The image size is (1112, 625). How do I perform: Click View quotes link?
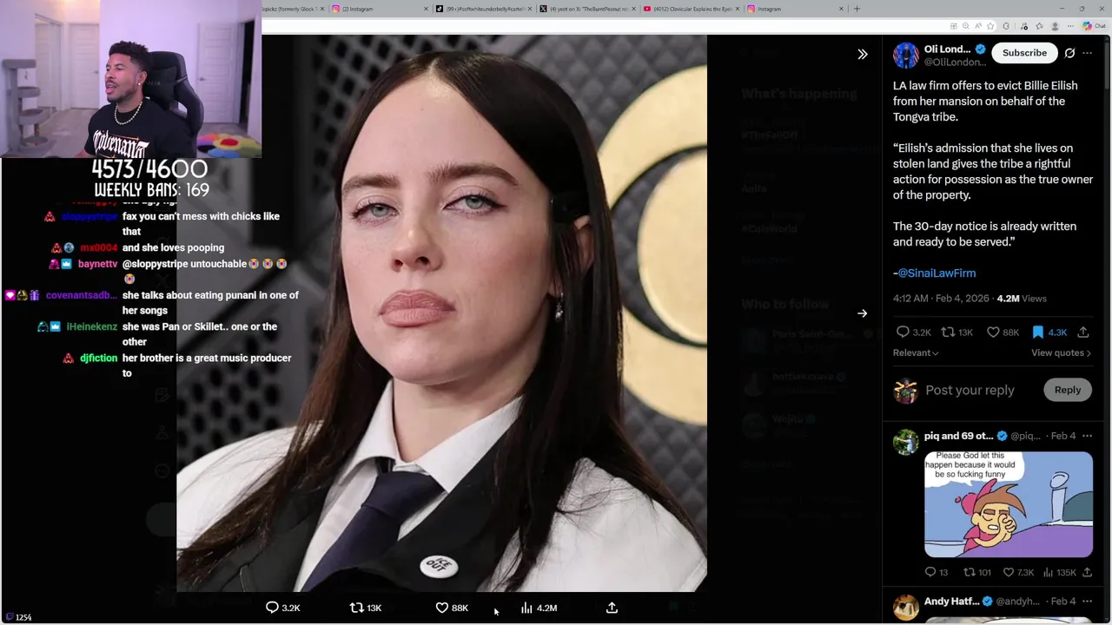click(1061, 352)
